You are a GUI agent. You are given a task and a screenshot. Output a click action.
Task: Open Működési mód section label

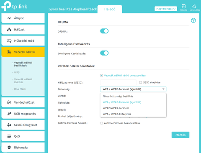[x=24, y=41]
